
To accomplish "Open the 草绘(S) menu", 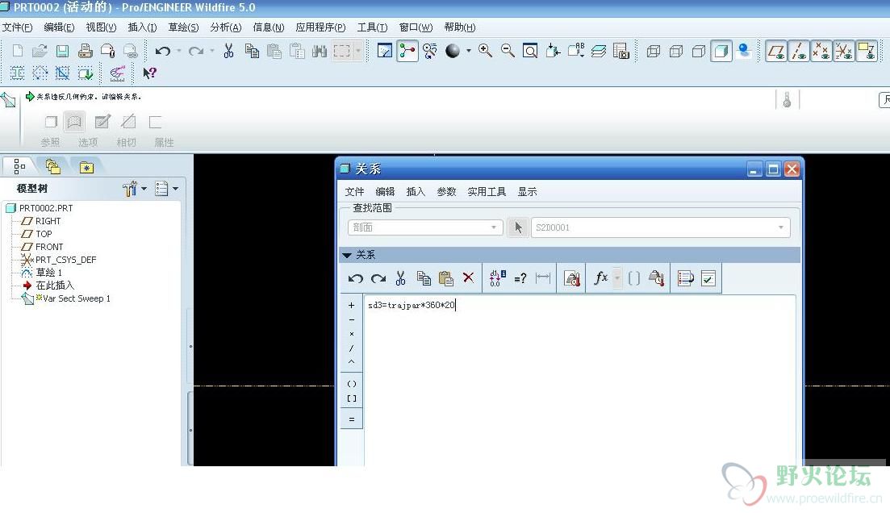I will pos(183,27).
